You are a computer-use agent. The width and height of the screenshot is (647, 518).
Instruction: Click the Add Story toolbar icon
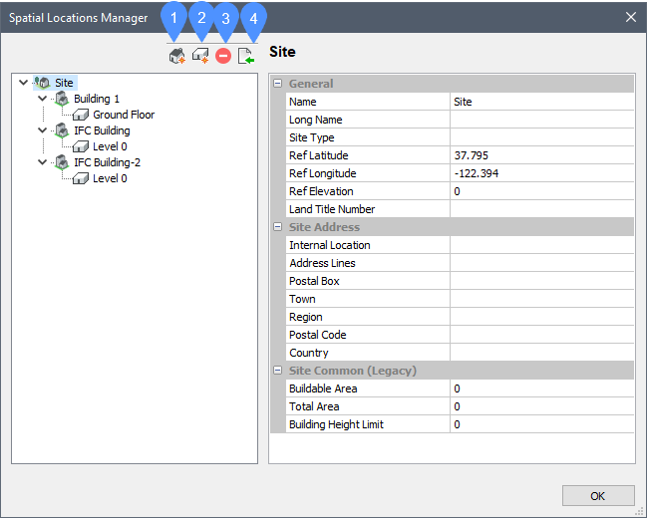[x=200, y=57]
